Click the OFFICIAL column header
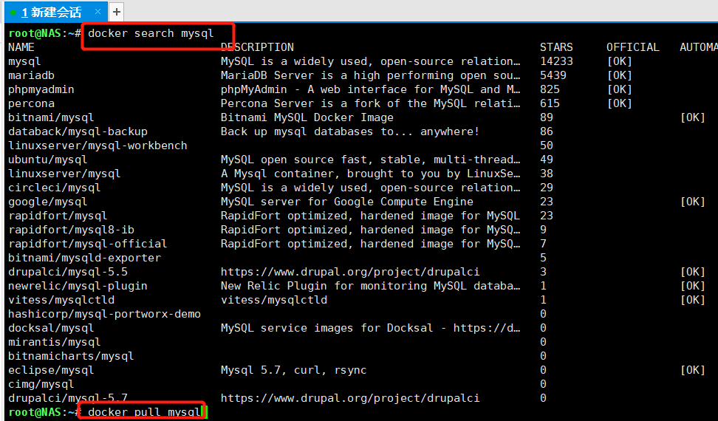The height and width of the screenshot is (421, 718). coord(632,47)
